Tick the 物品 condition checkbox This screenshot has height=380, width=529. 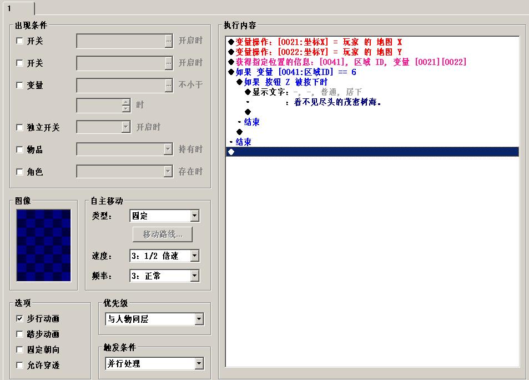tap(19, 149)
